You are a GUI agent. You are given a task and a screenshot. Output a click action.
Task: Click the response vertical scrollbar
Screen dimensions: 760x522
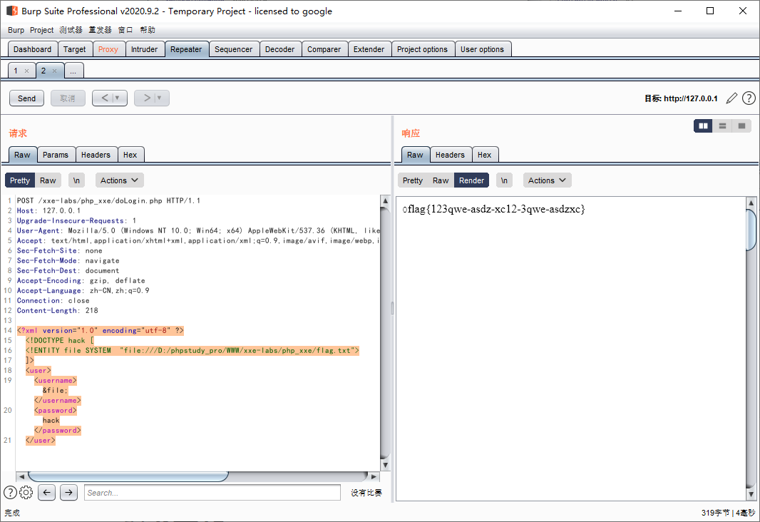(751, 349)
